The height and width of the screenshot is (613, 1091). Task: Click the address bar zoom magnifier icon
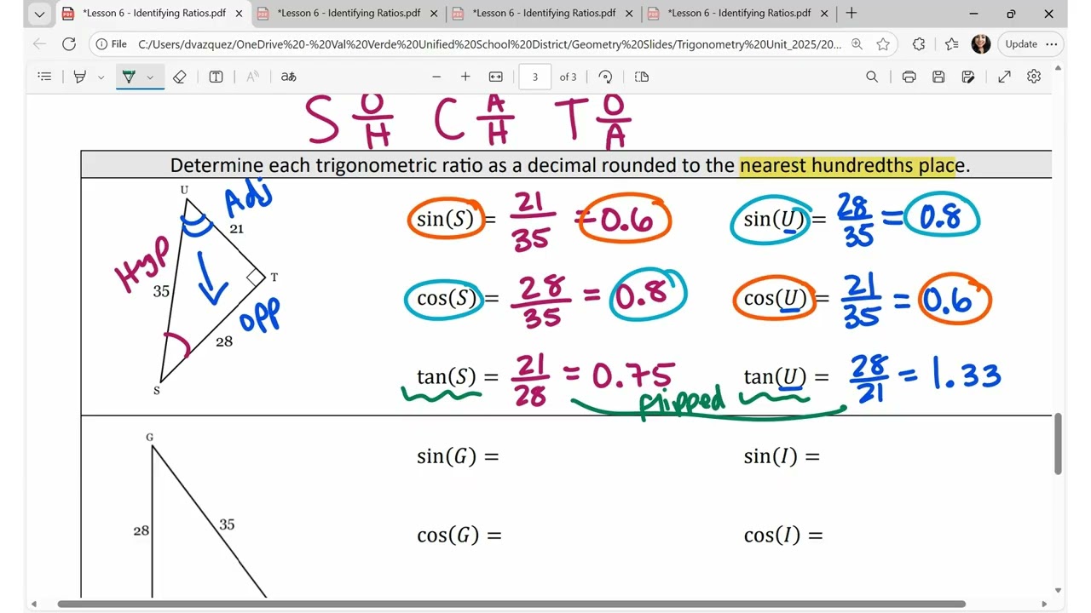857,44
